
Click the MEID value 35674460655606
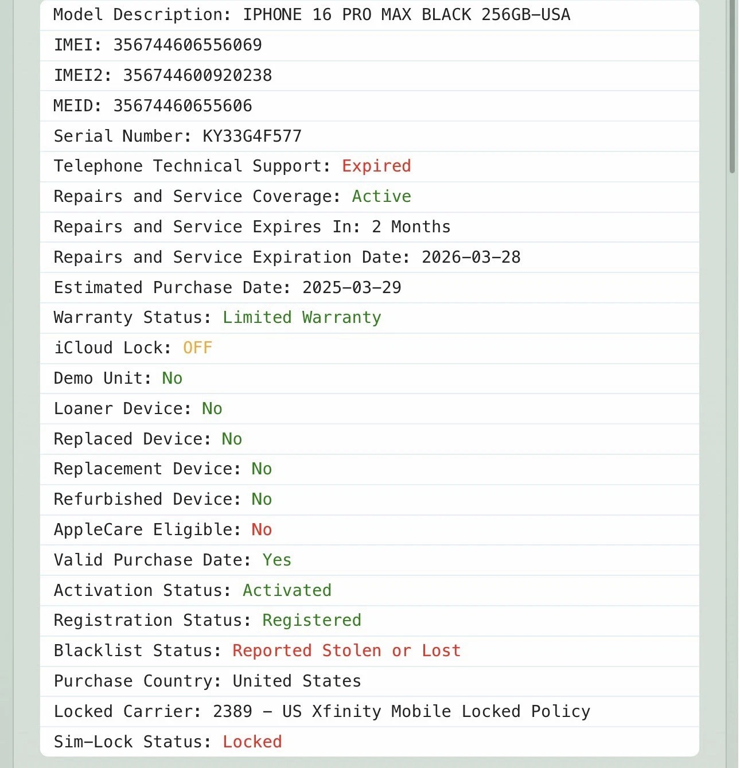(182, 106)
